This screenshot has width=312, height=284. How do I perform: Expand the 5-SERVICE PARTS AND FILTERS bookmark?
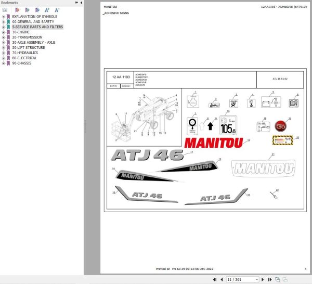tap(3, 27)
